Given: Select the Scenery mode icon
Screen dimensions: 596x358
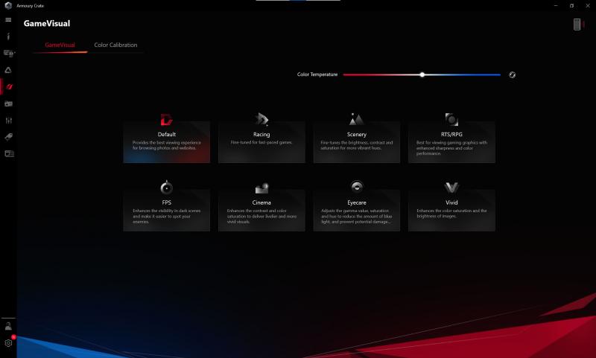Looking at the screenshot, I should coord(357,119).
